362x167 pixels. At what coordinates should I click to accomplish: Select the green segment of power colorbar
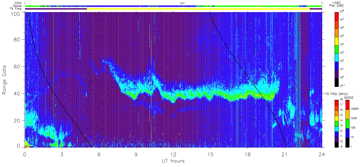pos(337,49)
